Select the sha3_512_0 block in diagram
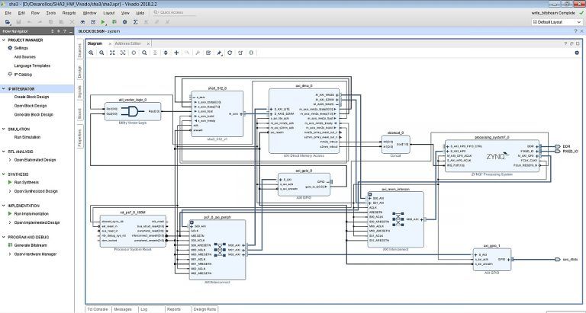 pyautogui.click(x=217, y=113)
